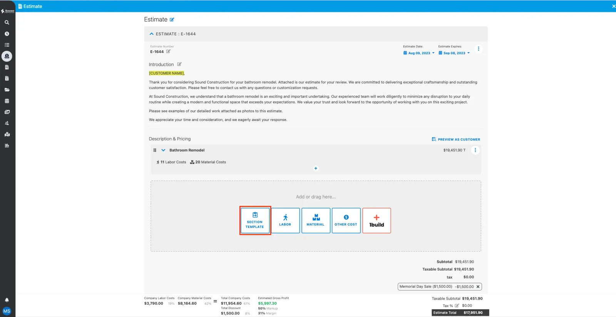Click the Description & Pricing heading
616x317 pixels.
coord(170,139)
